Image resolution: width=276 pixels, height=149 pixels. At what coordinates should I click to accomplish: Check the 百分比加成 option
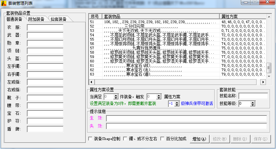tap(163, 139)
